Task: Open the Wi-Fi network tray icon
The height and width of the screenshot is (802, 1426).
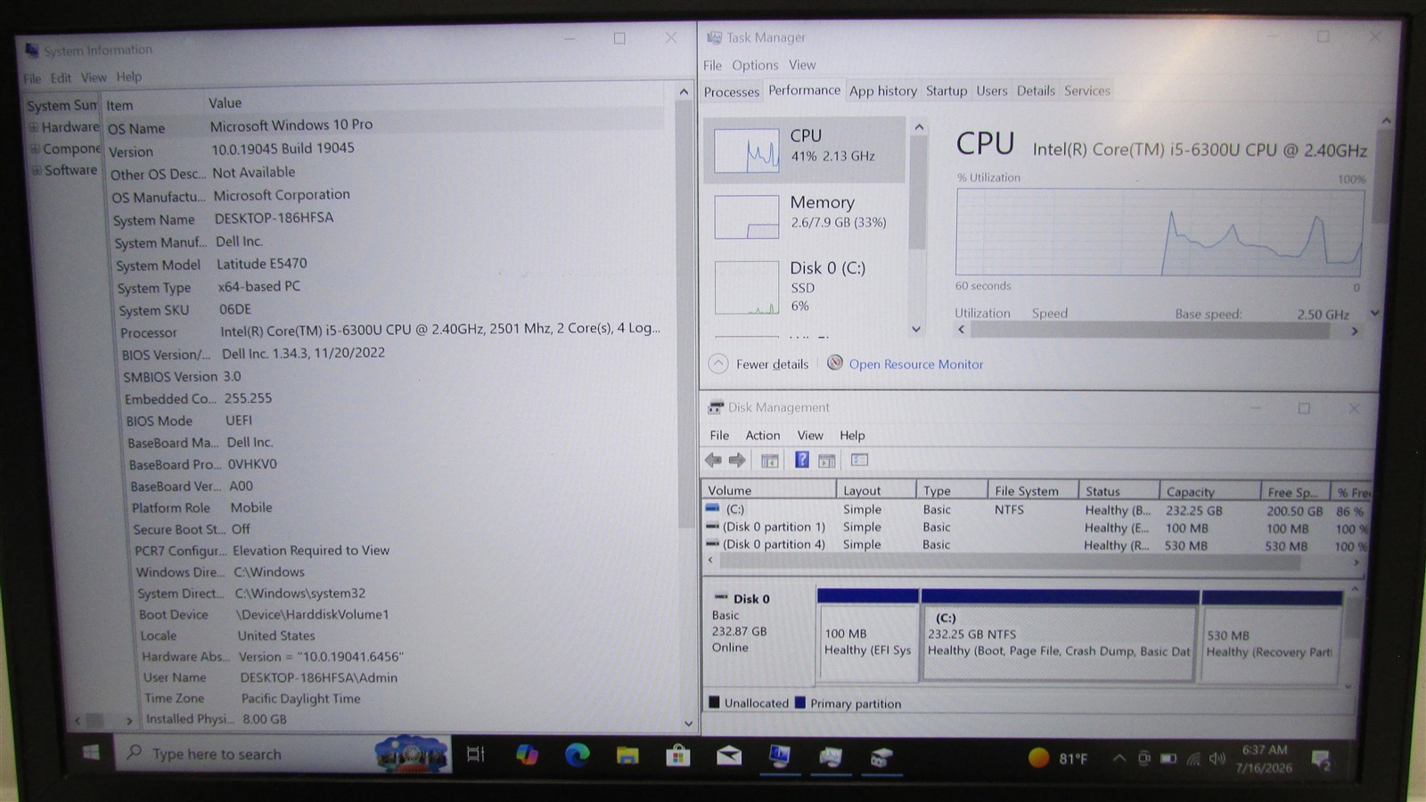Action: (x=1193, y=759)
